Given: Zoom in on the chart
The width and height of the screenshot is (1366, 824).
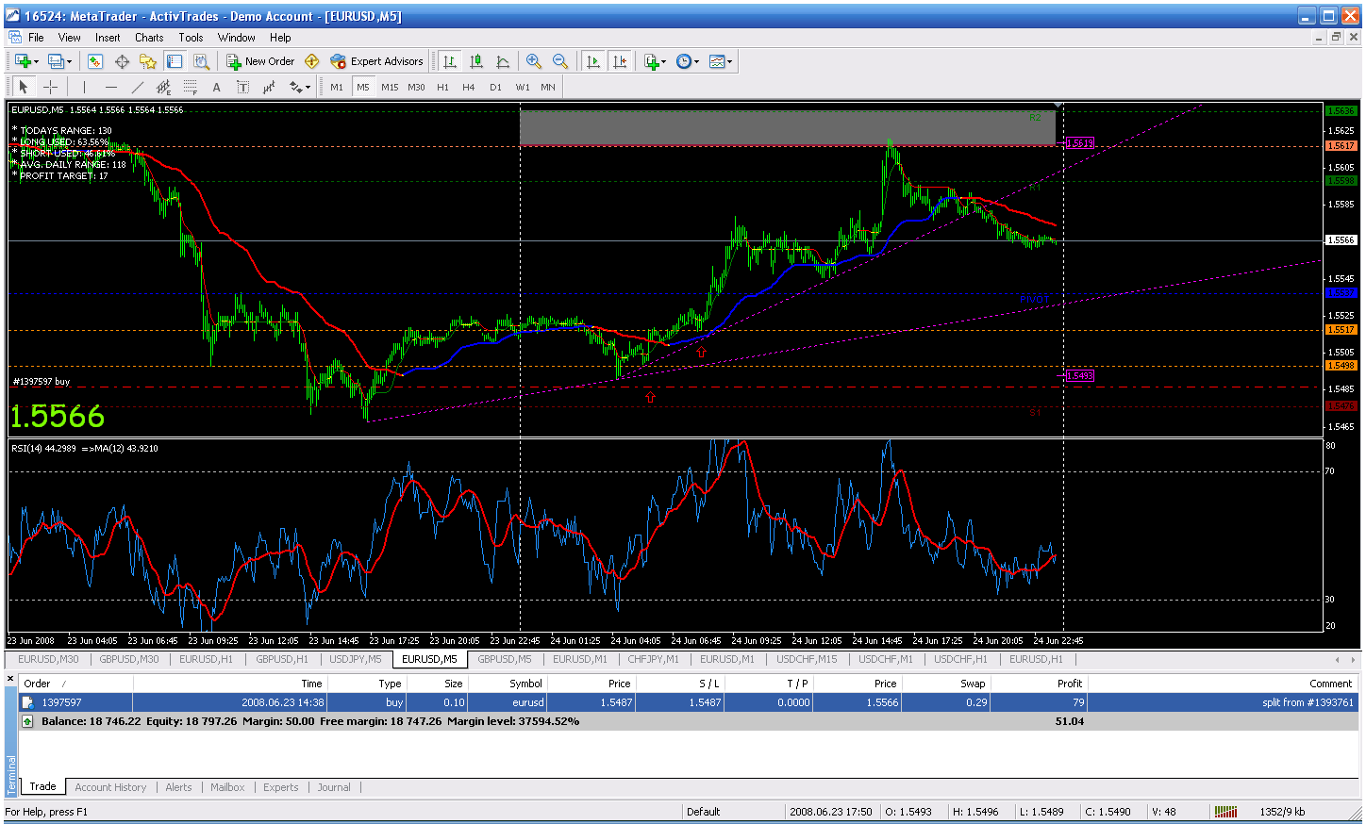Looking at the screenshot, I should click(x=534, y=61).
